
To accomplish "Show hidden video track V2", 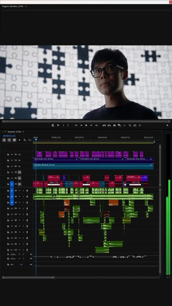I will point(19,178).
